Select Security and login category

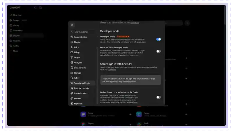(x=82, y=83)
